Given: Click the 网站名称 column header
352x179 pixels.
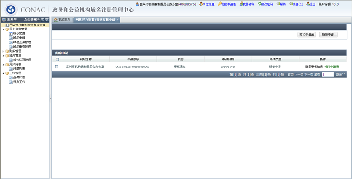Looking at the screenshot, I should point(86,60).
